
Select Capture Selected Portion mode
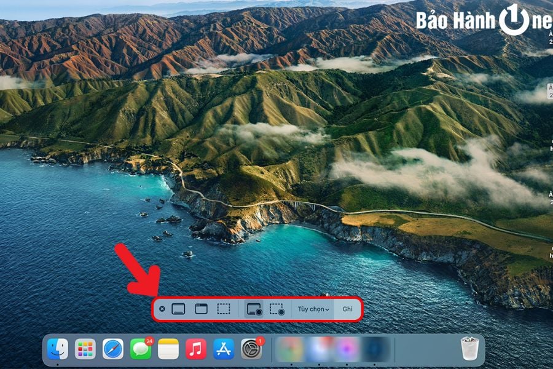click(224, 309)
